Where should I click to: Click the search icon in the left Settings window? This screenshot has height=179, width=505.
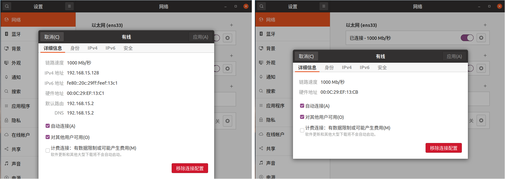tap(7, 6)
